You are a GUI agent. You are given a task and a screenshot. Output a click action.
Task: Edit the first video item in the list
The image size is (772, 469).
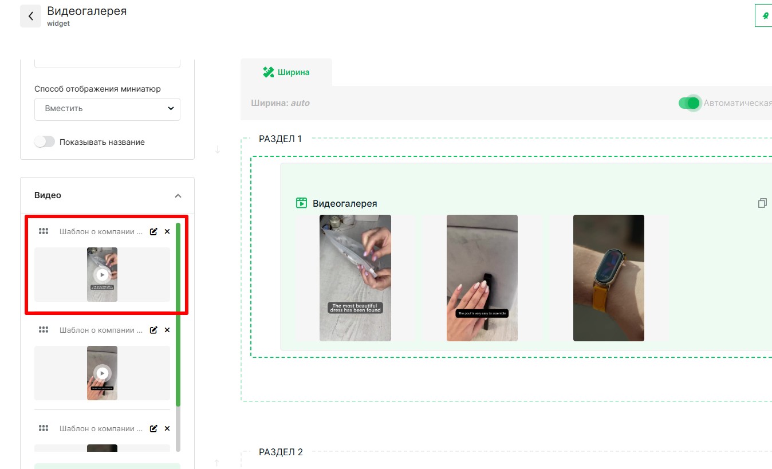click(x=153, y=231)
